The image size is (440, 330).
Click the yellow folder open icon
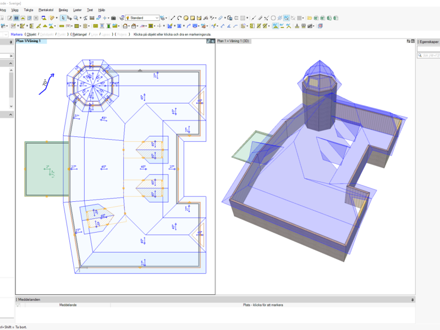click(x=310, y=18)
